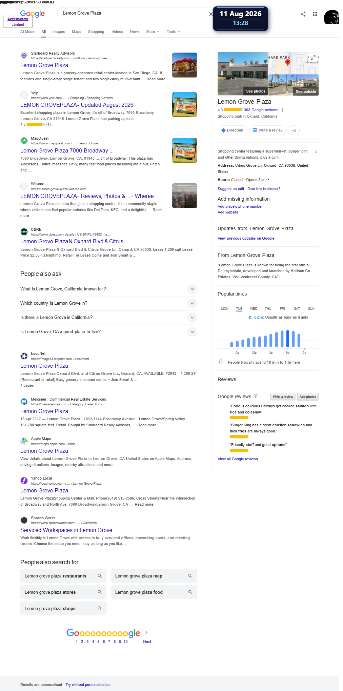Switch to the News tab
The image size is (343, 691).
(x=135, y=32)
